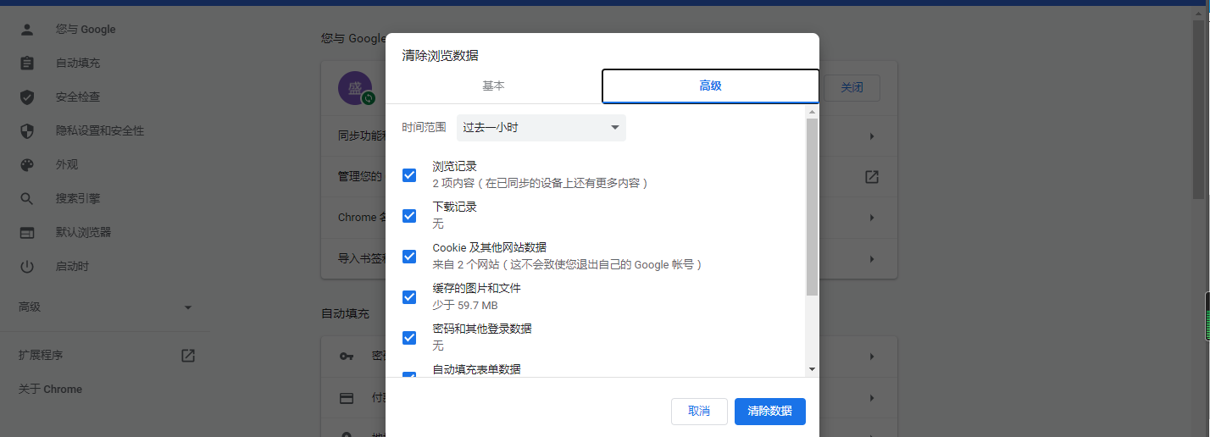
Task: Toggle the Cookie 及其他网站数据 checkbox
Action: 409,257
